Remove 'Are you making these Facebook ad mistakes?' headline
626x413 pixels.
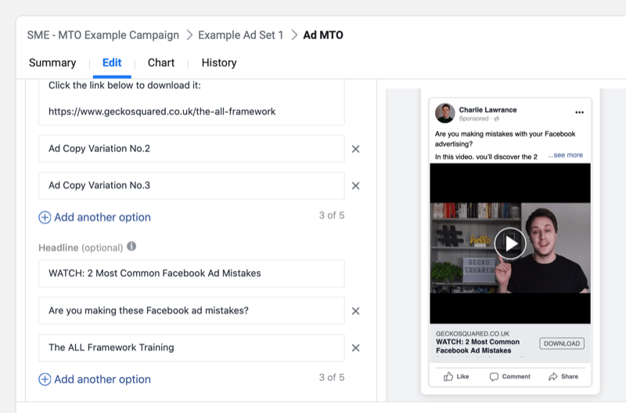pyautogui.click(x=355, y=311)
